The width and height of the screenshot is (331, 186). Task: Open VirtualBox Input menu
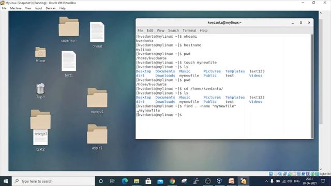click(38, 8)
